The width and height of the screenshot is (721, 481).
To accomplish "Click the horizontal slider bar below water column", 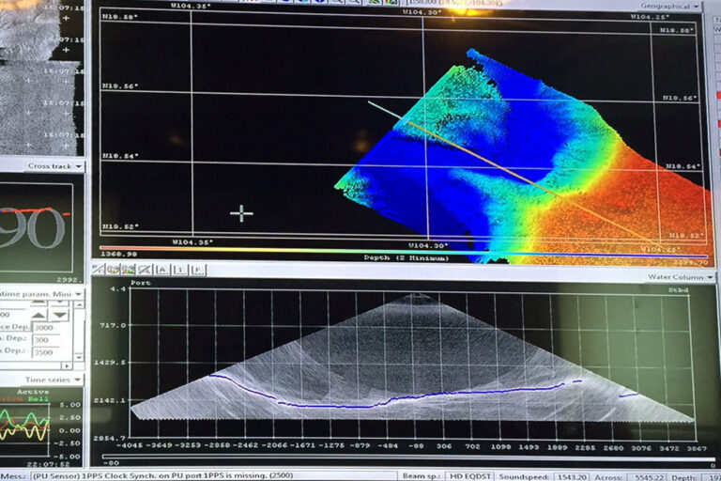I will point(407,458).
